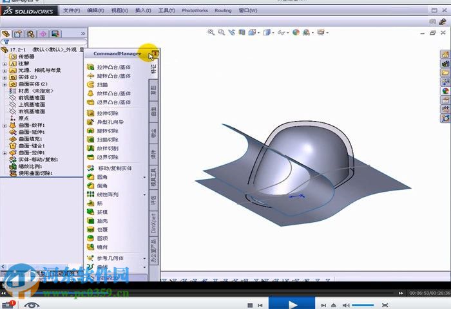
Task: Select the 使用曲面切除1 feature
Action: (x=31, y=173)
